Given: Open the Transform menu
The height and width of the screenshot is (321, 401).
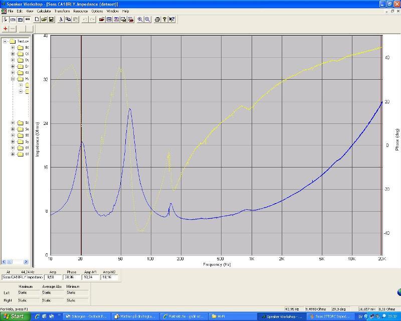Looking at the screenshot, I should pos(62,11).
